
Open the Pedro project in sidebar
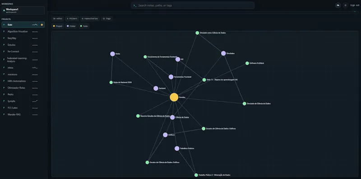(x=23, y=94)
